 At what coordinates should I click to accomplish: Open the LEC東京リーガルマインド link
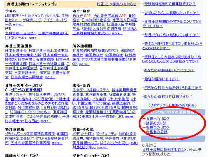click(x=24, y=16)
